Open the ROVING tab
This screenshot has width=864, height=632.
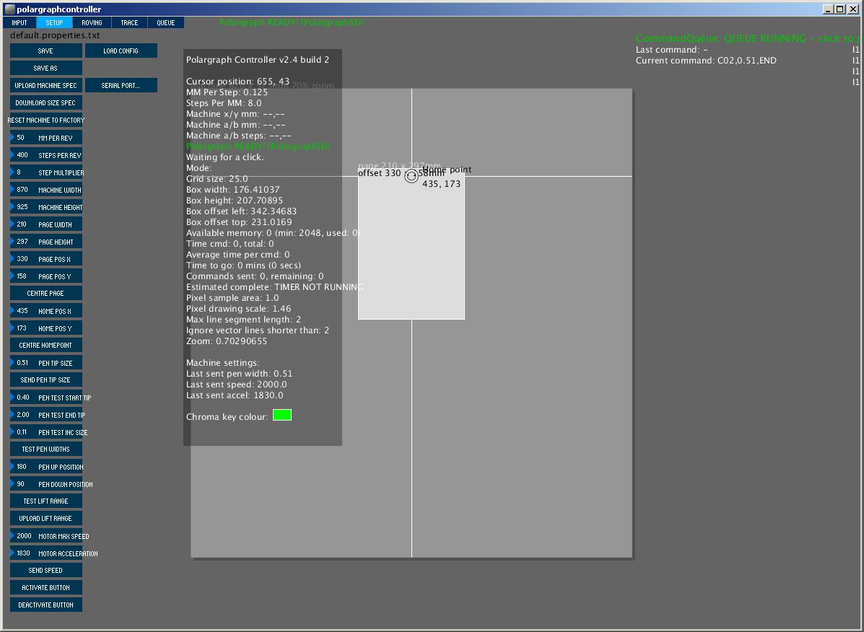[92, 22]
